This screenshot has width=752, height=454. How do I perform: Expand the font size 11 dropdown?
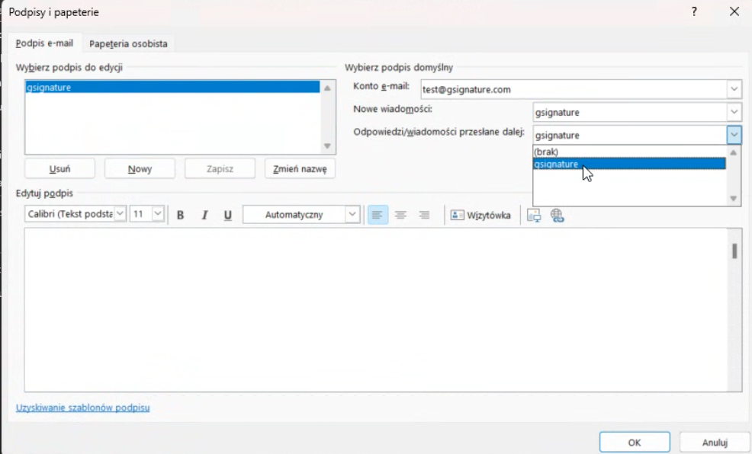(x=158, y=213)
